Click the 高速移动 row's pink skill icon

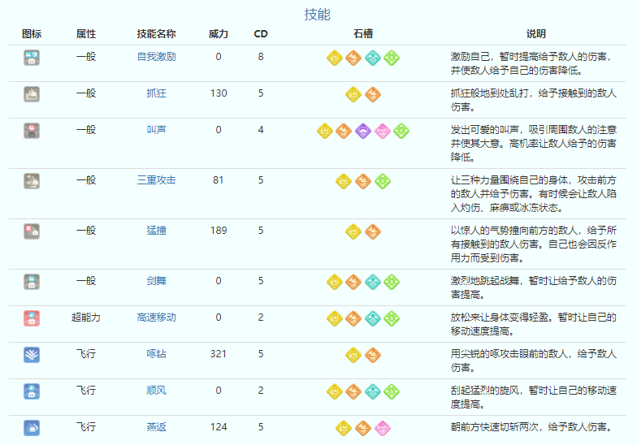(32, 318)
